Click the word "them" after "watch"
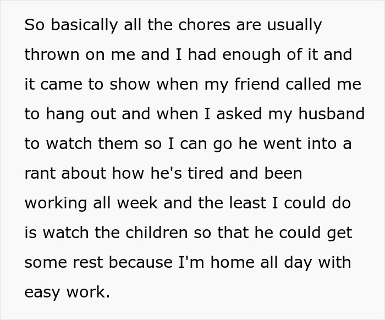385x320 pixels. click(x=118, y=144)
